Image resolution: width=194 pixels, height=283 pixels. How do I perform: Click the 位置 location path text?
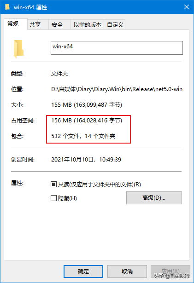(117, 89)
